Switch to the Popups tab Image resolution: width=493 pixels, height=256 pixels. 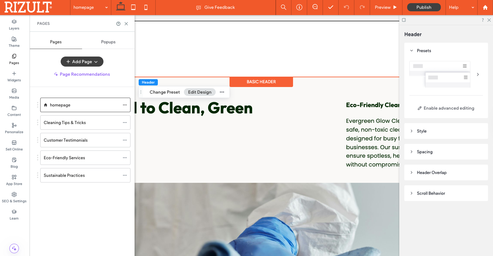pyautogui.click(x=108, y=42)
